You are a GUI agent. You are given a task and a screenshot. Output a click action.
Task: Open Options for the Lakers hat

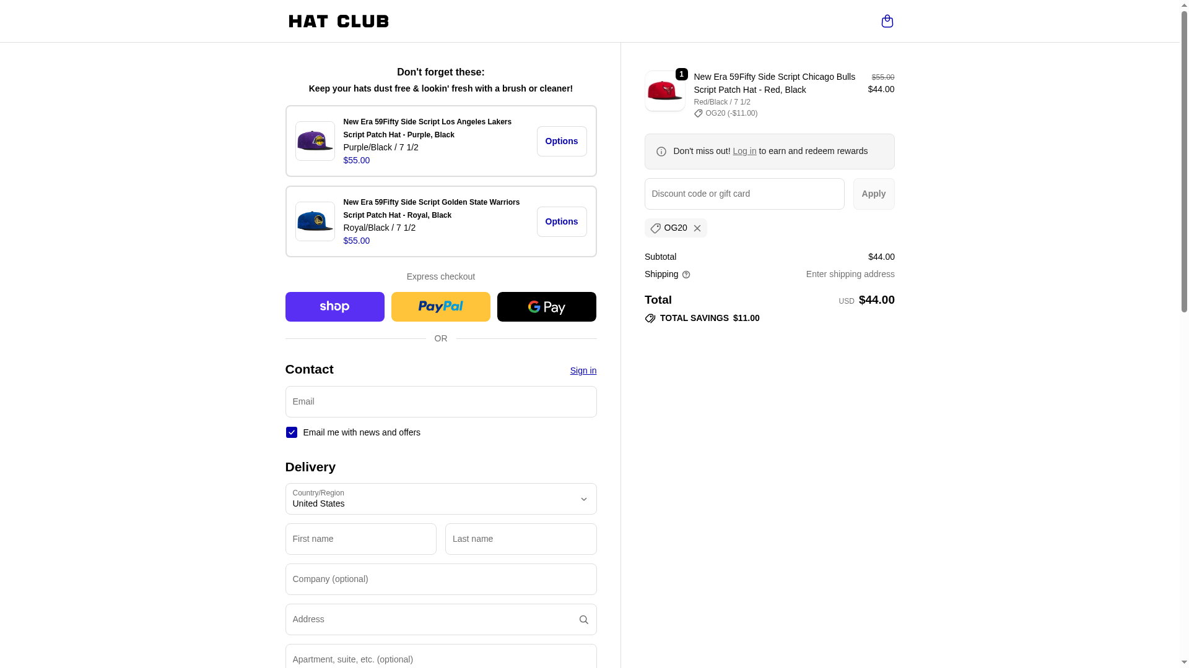(561, 141)
